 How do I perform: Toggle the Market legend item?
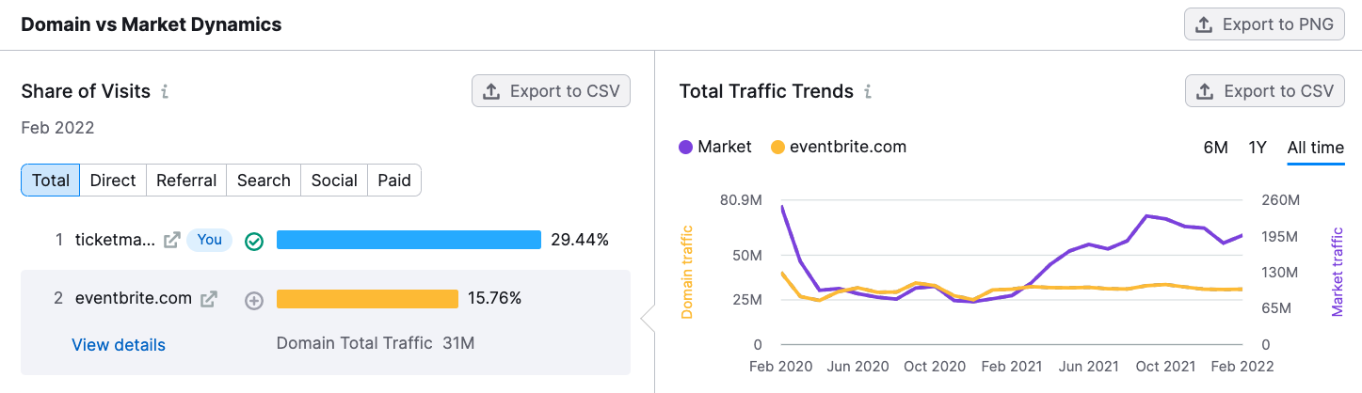[715, 147]
